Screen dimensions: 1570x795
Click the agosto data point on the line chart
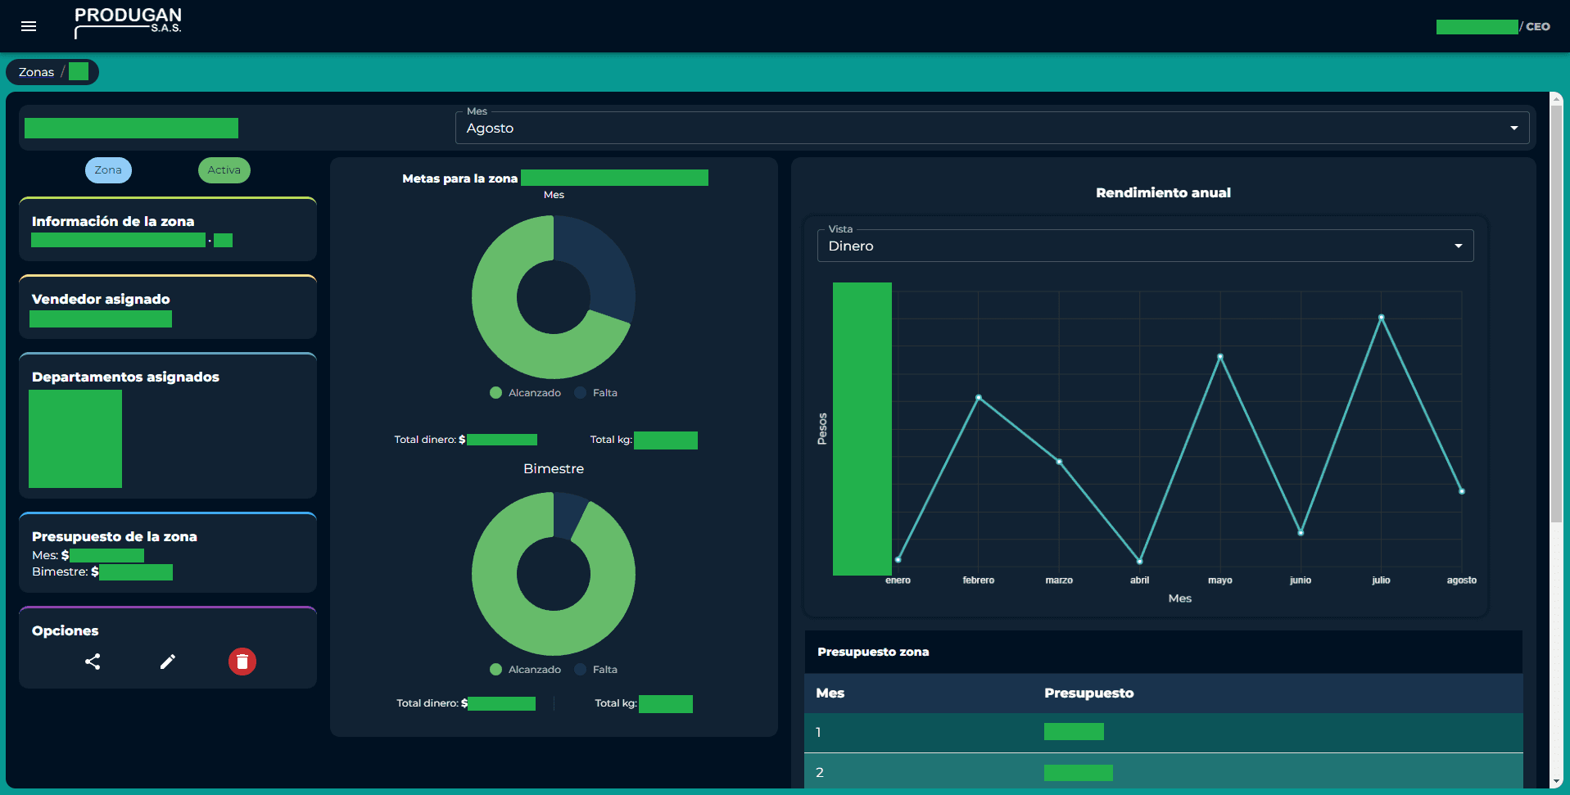coord(1462,491)
